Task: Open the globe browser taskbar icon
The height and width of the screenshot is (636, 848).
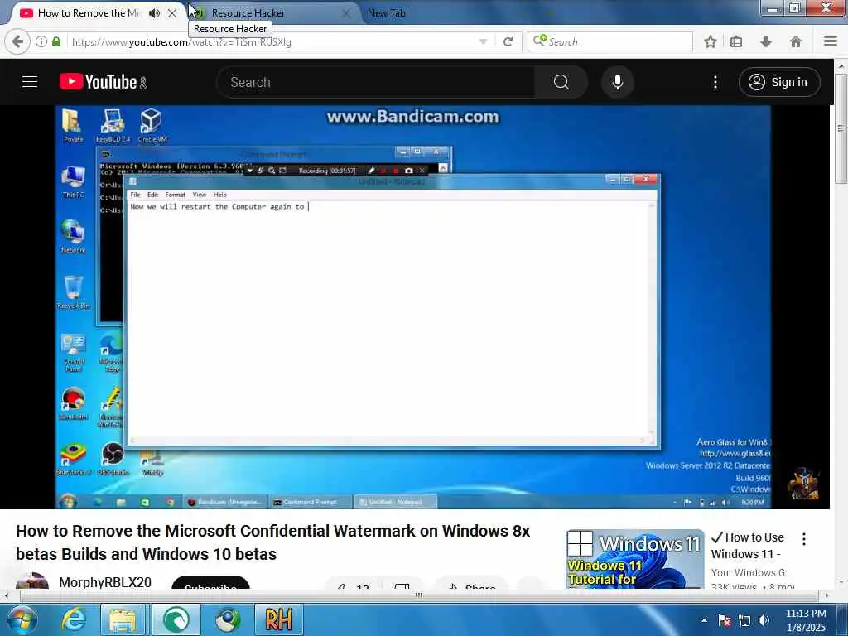Action: pyautogui.click(x=228, y=619)
